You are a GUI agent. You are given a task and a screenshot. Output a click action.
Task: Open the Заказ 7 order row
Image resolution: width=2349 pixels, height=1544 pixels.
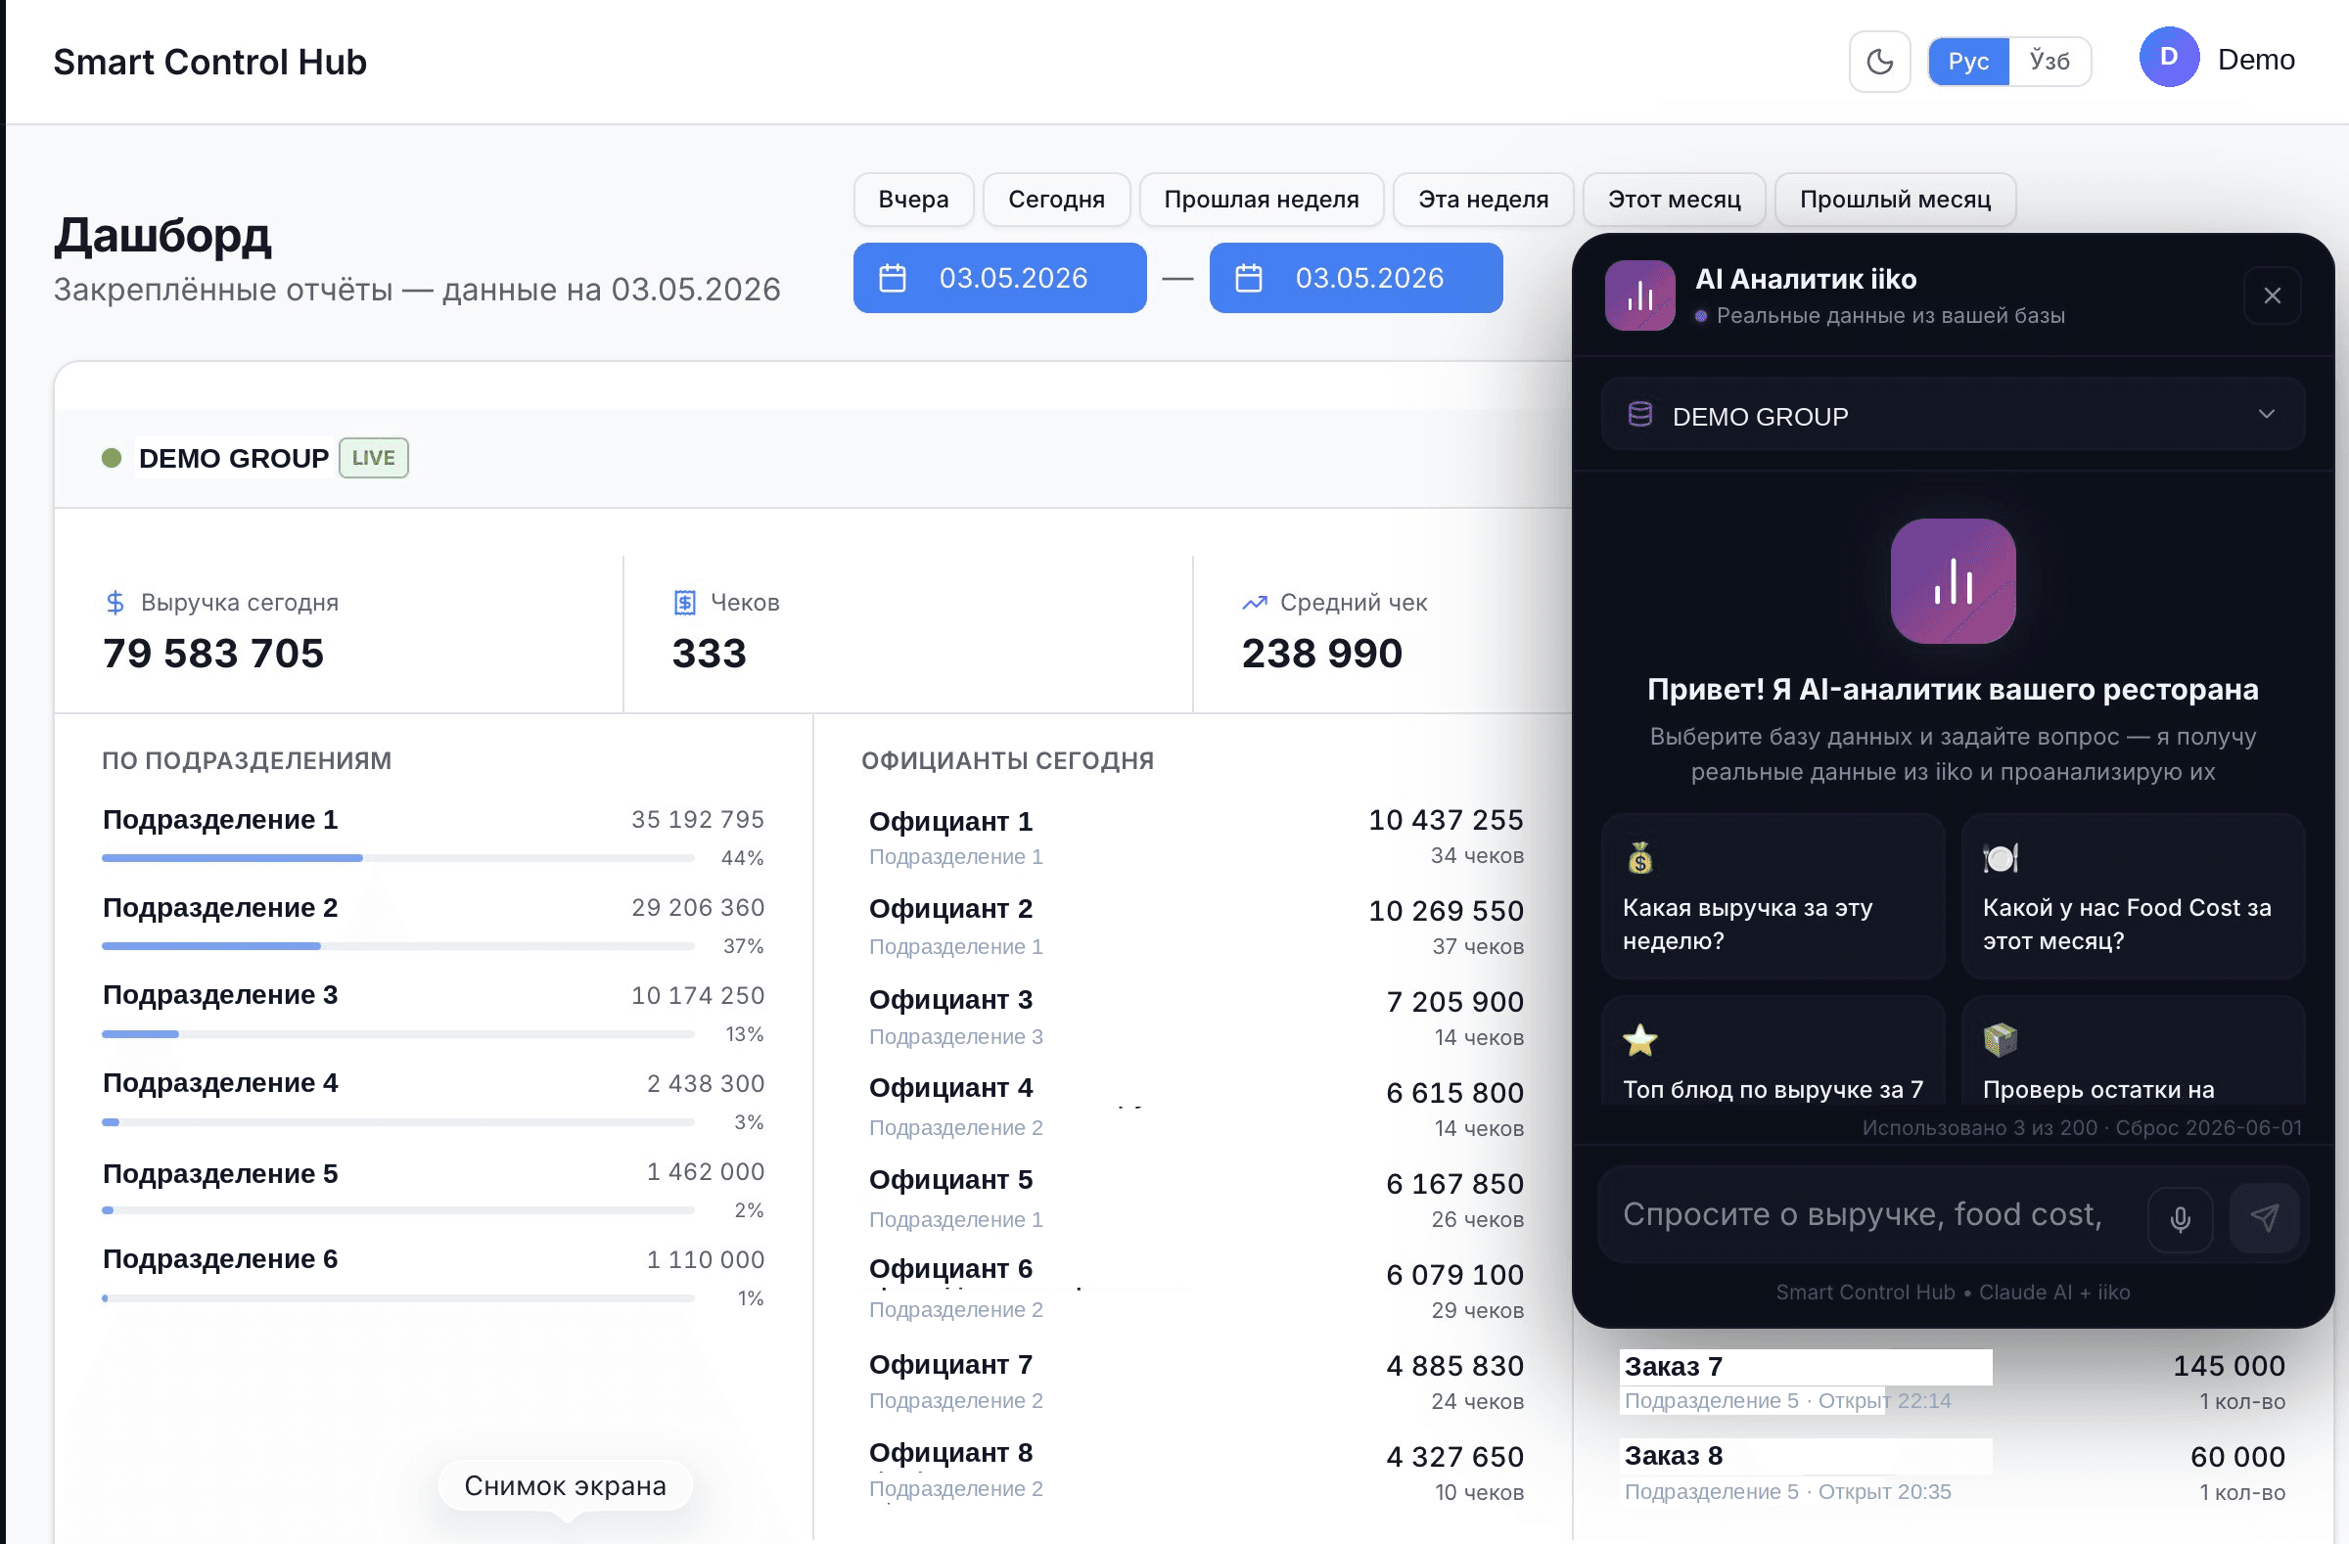click(1955, 1383)
